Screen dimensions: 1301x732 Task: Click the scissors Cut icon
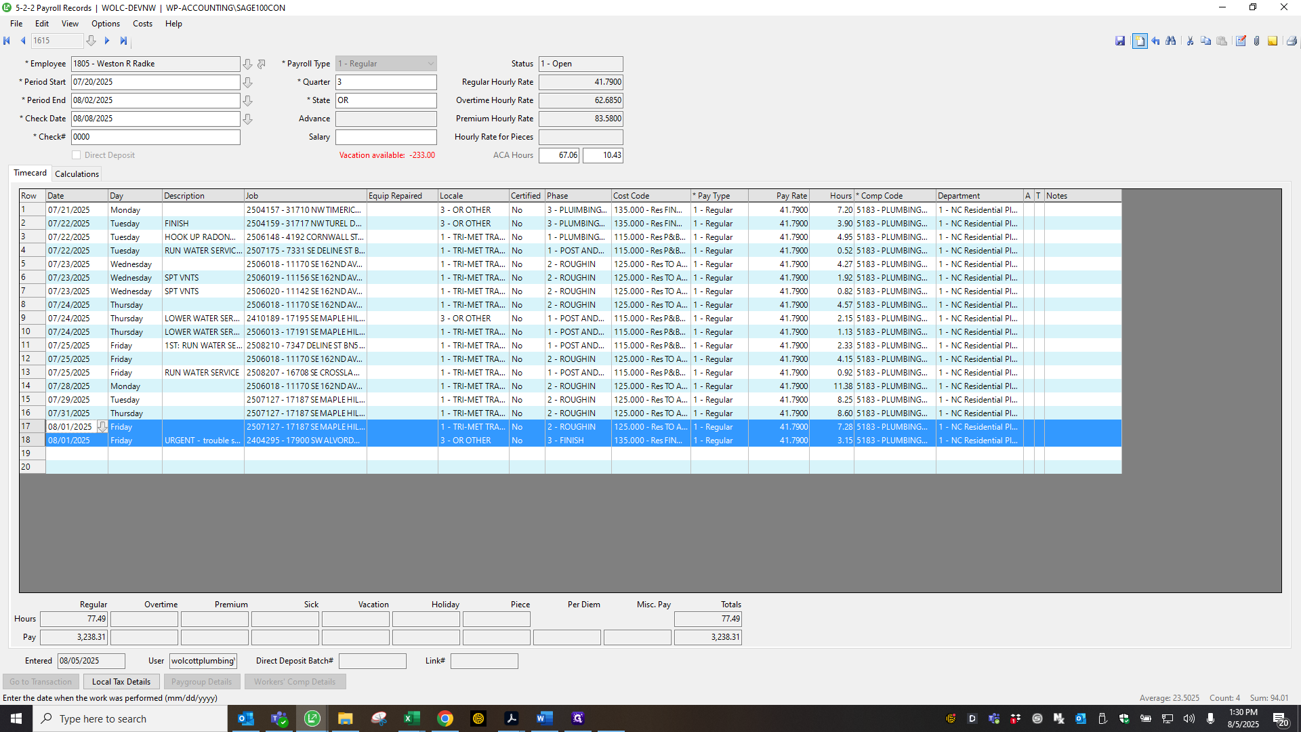[x=1190, y=41]
